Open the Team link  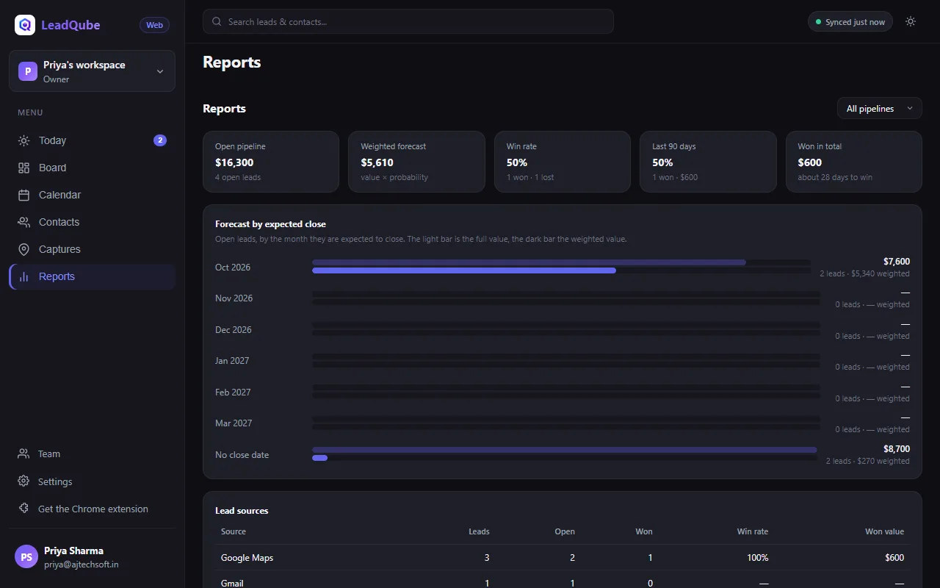[93, 454]
